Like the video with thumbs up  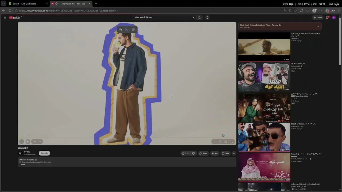(185, 153)
